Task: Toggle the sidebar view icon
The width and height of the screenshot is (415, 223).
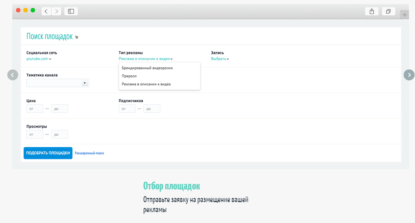Action: tap(71, 11)
